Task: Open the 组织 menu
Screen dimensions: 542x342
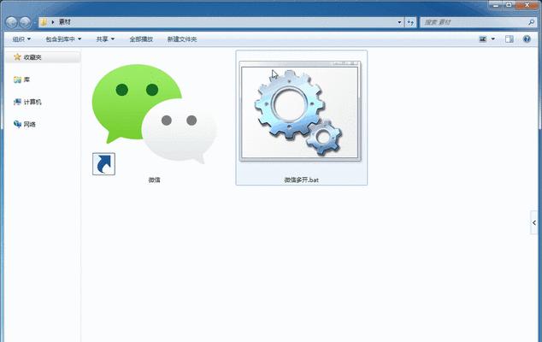Action: point(21,39)
